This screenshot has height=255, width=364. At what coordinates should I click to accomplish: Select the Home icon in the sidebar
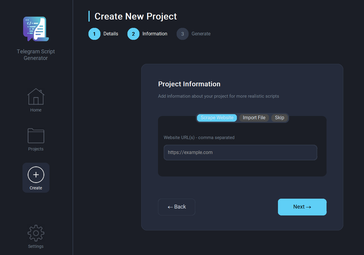[36, 96]
